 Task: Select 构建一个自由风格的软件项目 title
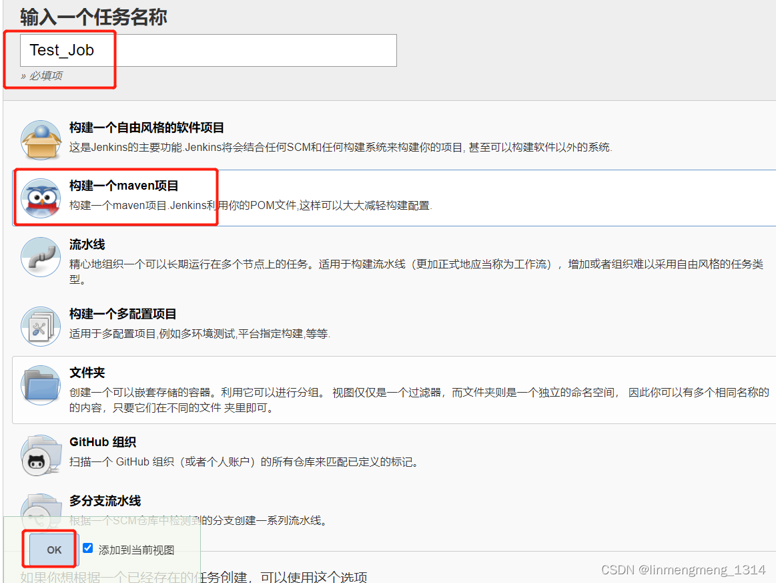[147, 128]
